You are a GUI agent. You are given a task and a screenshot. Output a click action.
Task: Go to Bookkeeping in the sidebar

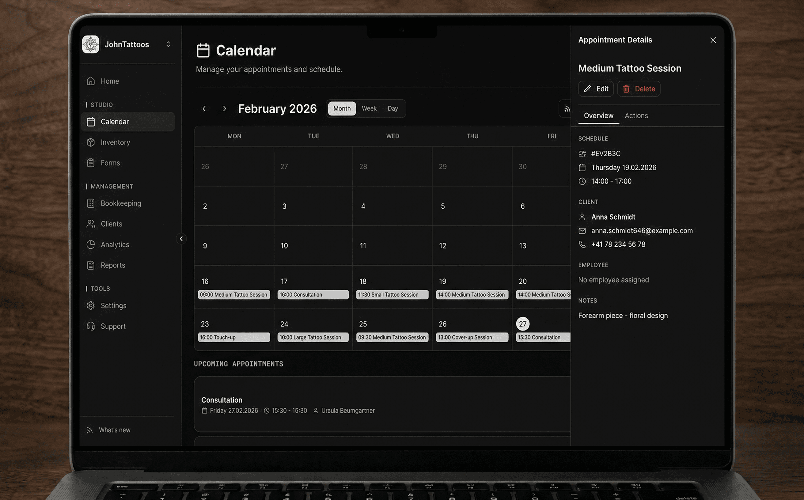120,203
